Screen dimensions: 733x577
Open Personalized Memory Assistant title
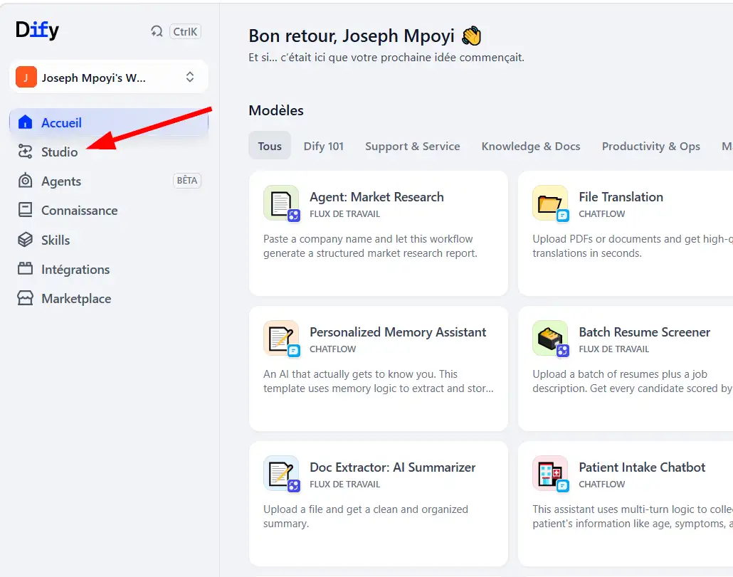[x=398, y=332]
